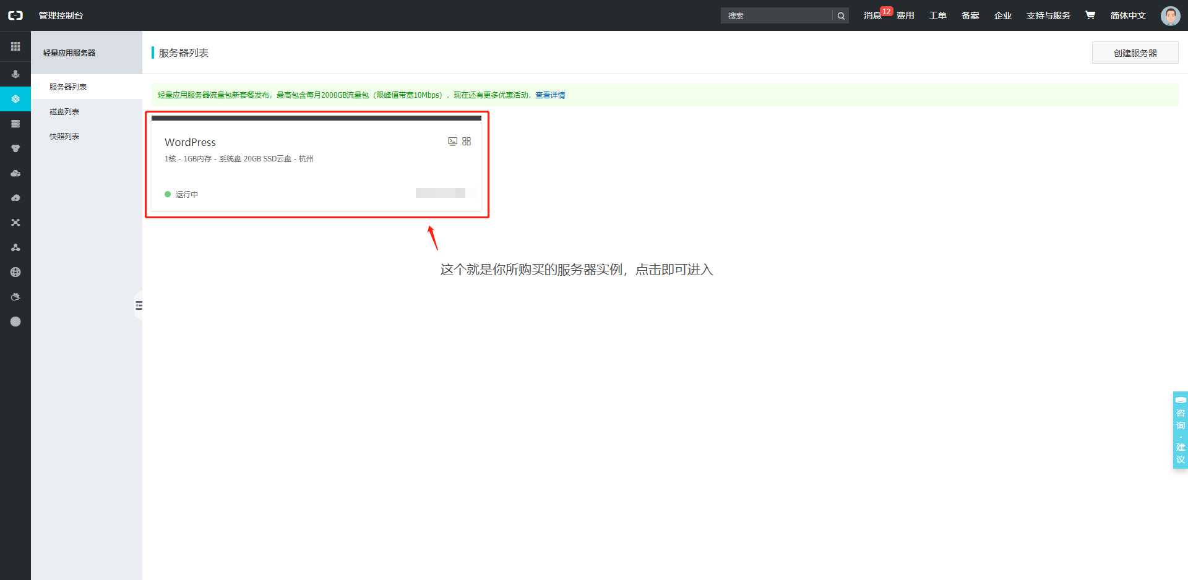1188x580 pixels.
Task: Go to 管理控制台 home
Action: 61,15
